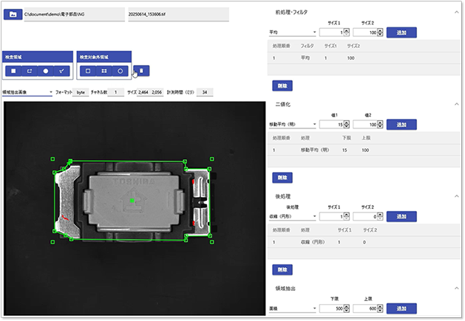Click 追加 button in the filter section
Viewport: 465px width, 321px height.
point(401,32)
